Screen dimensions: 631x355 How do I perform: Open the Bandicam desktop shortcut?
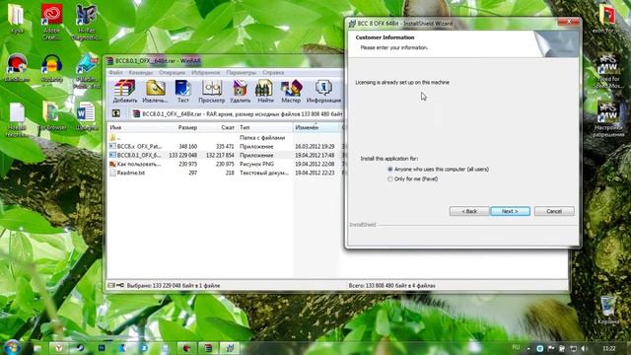(17, 68)
